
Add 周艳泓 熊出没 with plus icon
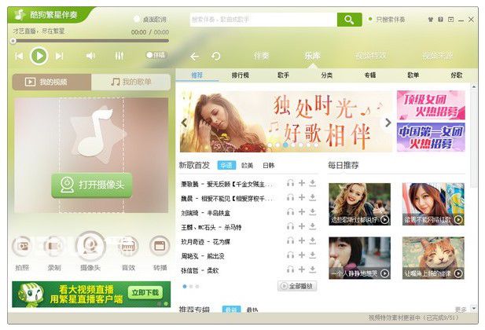[302, 255]
